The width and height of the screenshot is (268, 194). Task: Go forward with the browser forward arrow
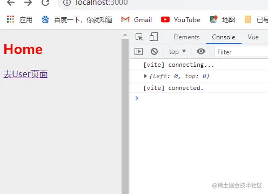pos(28,3)
